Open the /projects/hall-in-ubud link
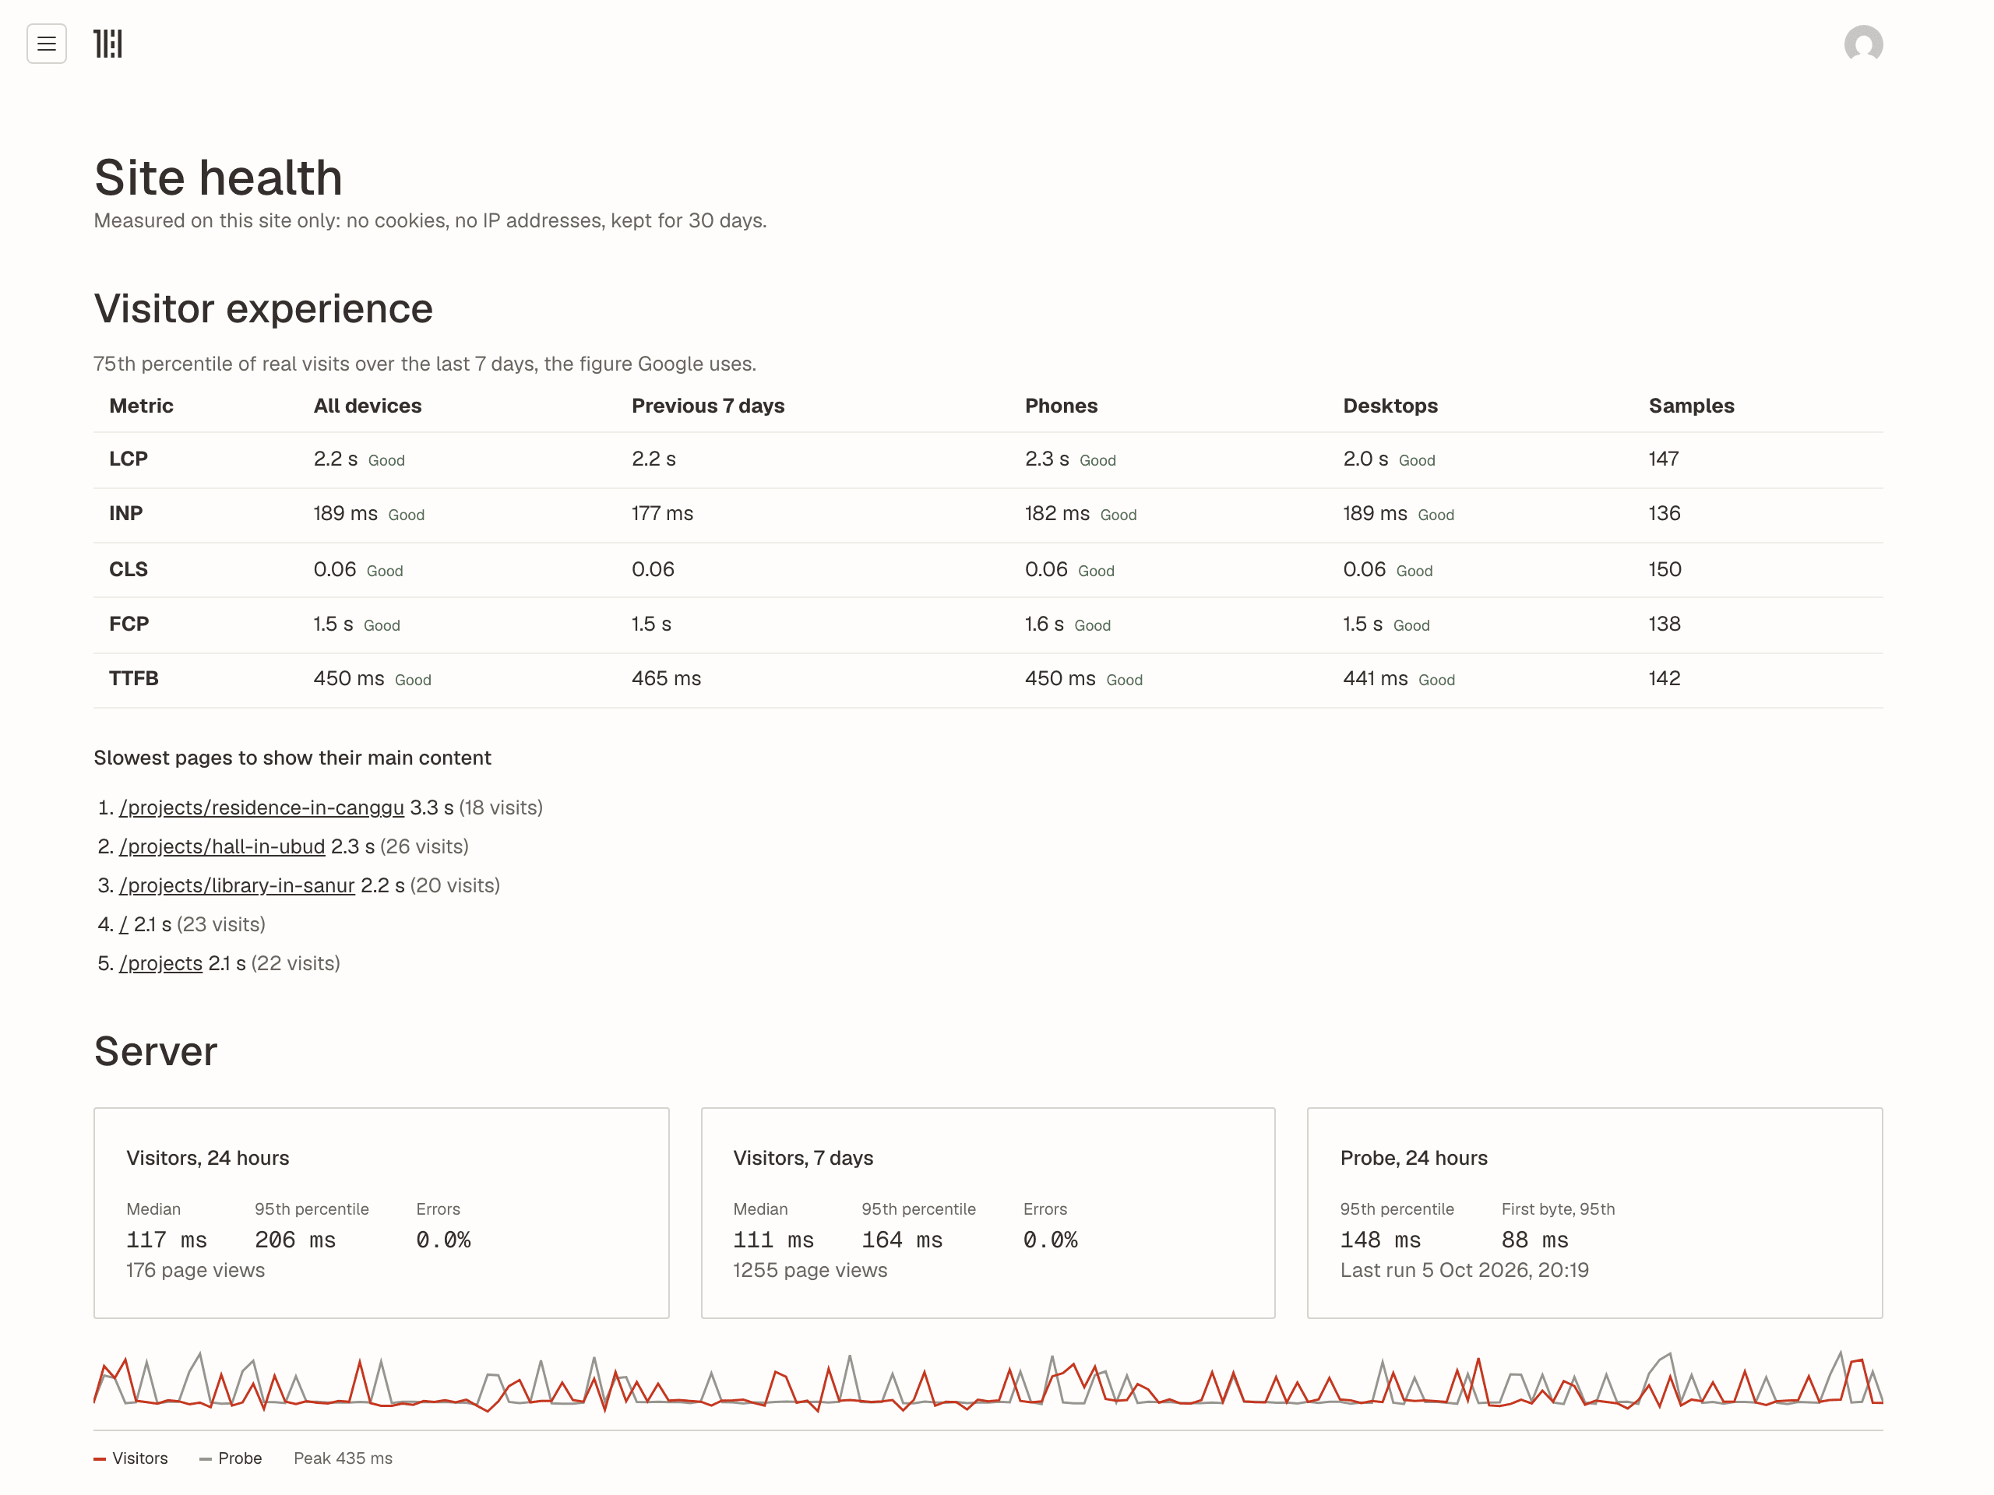Viewport: 1994px width, 1495px height. pos(222,846)
